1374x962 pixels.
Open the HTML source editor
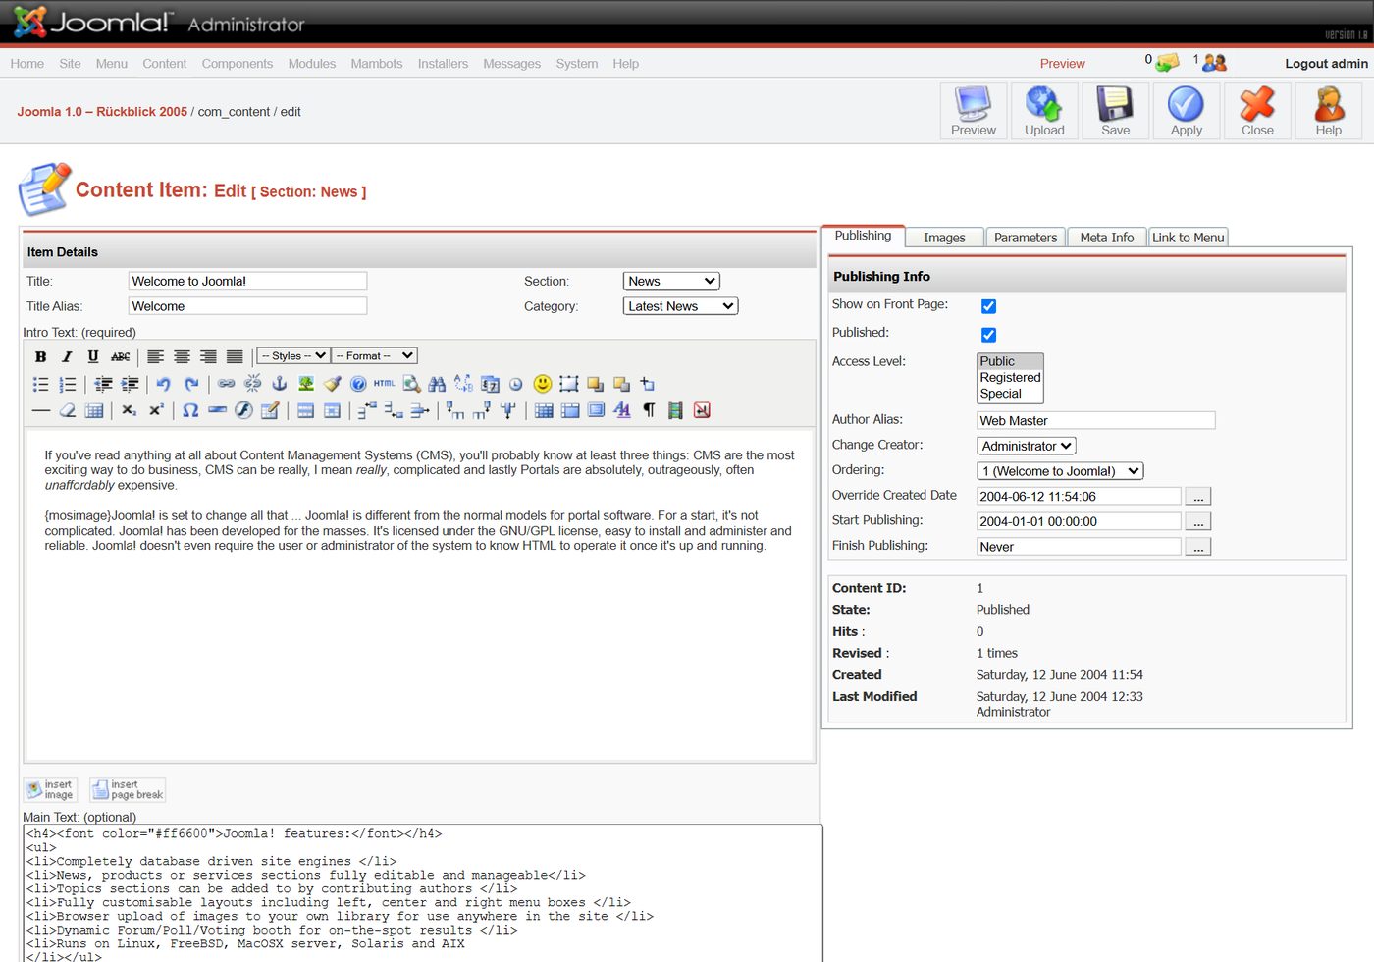[x=385, y=384]
